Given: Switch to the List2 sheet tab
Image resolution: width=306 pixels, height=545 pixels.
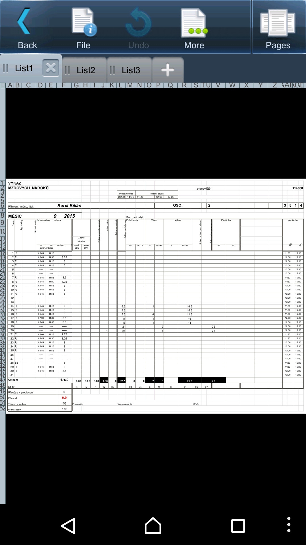Looking at the screenshot, I should pyautogui.click(x=84, y=70).
